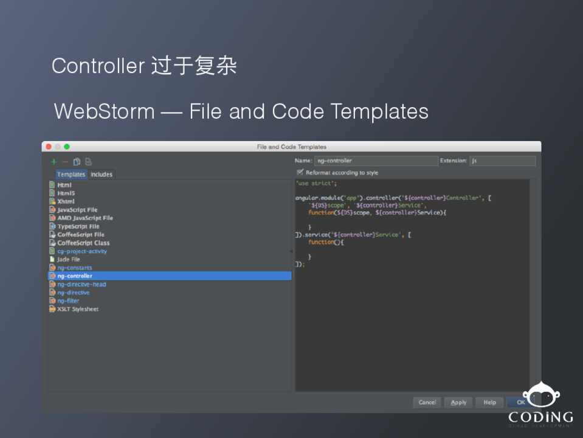583x438 pixels.
Task: Choose the CoffeeScript Class template
Action: pyautogui.click(x=83, y=243)
